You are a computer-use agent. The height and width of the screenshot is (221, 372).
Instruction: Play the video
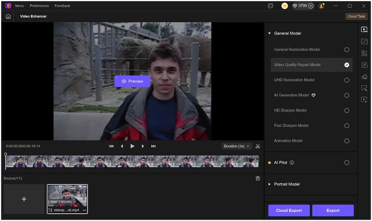coord(132,146)
